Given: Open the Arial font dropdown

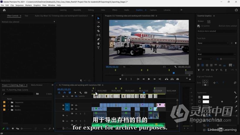Looking at the screenshot, I should click(x=217, y=54).
